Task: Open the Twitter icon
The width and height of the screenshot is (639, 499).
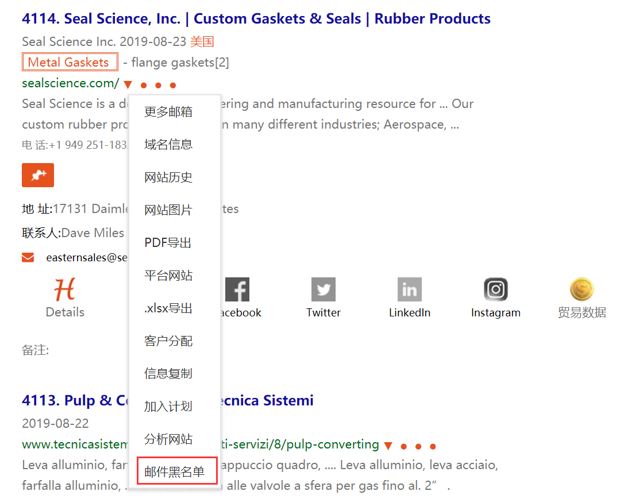Action: click(323, 289)
